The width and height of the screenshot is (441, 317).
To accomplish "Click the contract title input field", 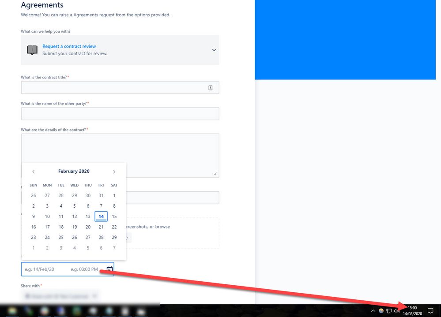I will click(x=120, y=88).
